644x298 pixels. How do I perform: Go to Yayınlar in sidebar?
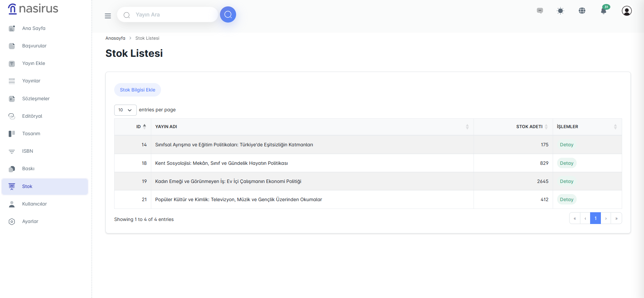[x=31, y=81]
